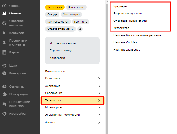Click the Цели target icon
This screenshot has width=177, height=134.
4,66
